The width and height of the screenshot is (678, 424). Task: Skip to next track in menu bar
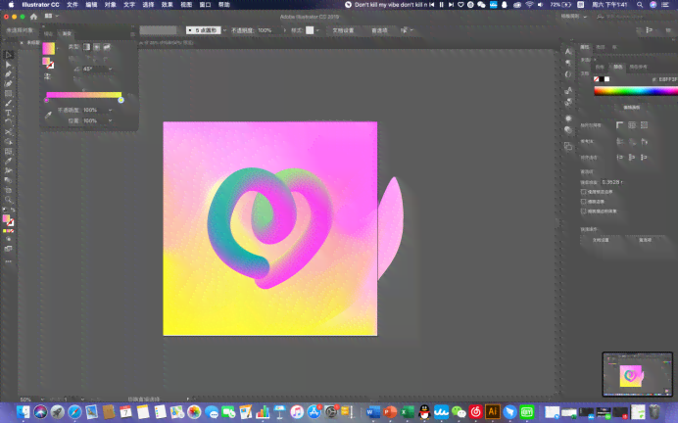(451, 5)
